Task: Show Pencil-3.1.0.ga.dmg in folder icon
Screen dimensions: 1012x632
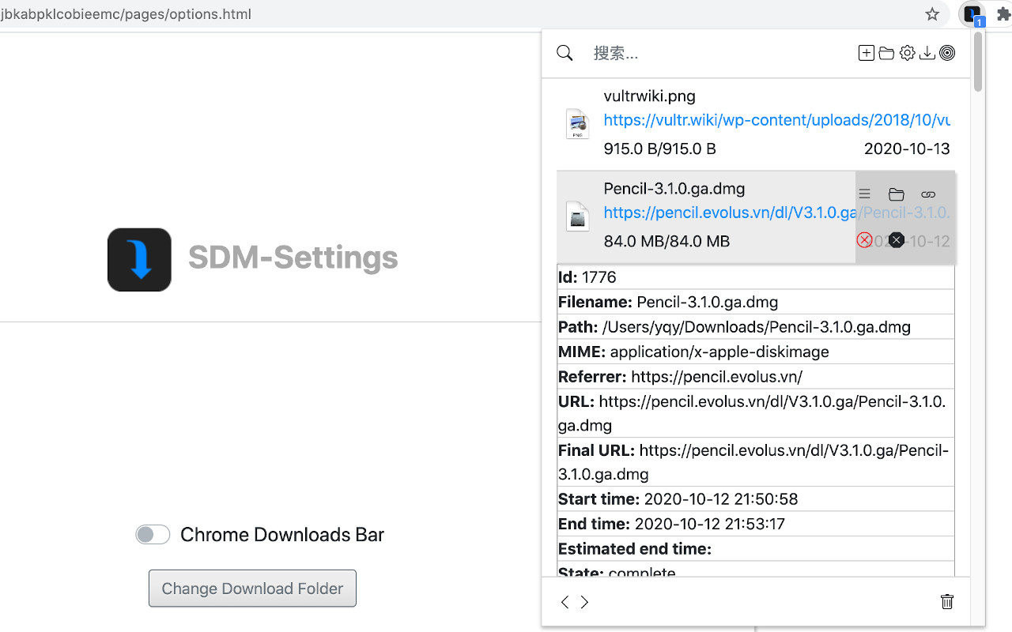Action: click(x=896, y=194)
